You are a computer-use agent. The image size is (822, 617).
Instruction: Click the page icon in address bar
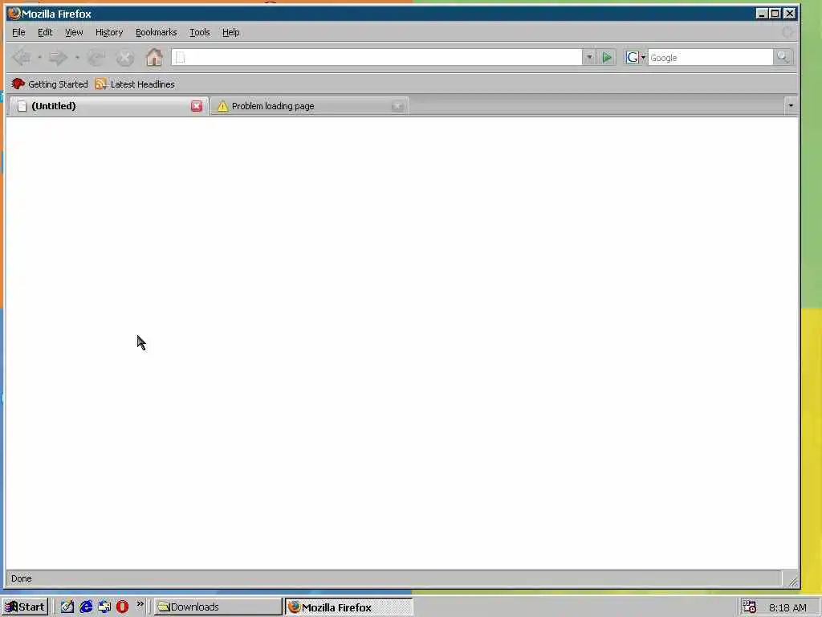point(180,57)
